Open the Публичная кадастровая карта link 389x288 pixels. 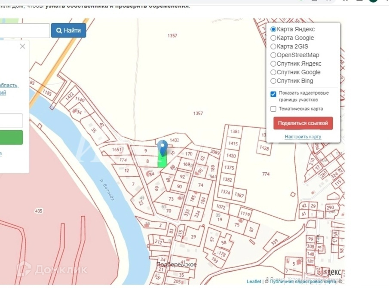303,281
